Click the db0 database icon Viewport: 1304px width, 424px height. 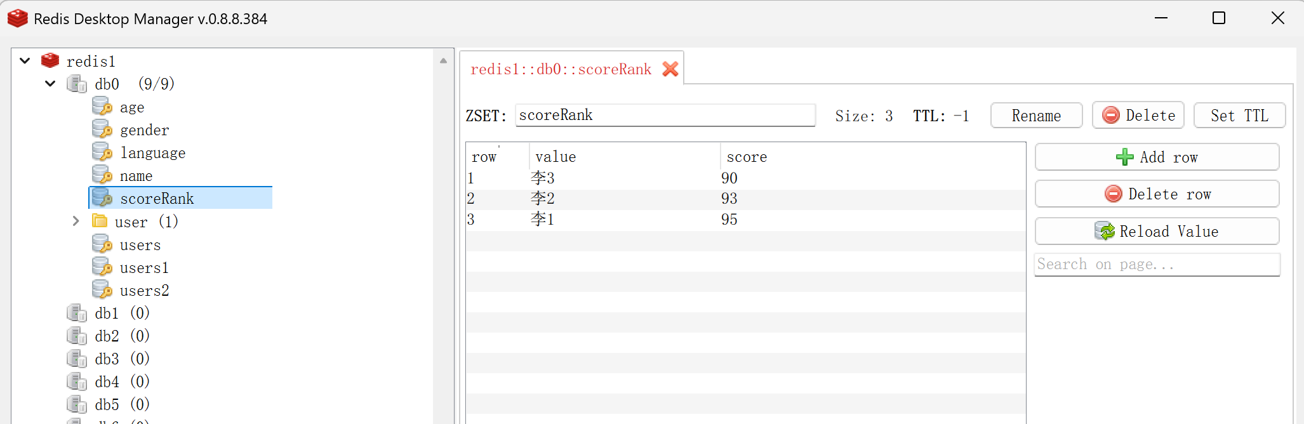(x=77, y=84)
